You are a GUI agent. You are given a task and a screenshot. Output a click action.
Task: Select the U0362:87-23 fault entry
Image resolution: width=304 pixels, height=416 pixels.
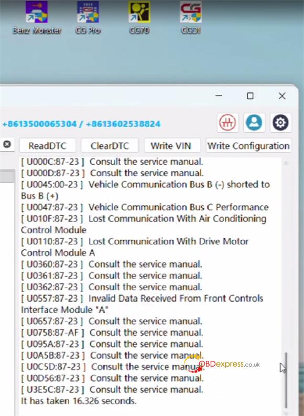(111, 287)
